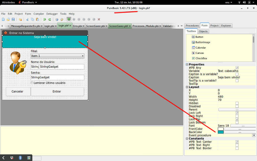Open the Event procedure dropdown
Screen dimensions: 257x161
(254, 135)
